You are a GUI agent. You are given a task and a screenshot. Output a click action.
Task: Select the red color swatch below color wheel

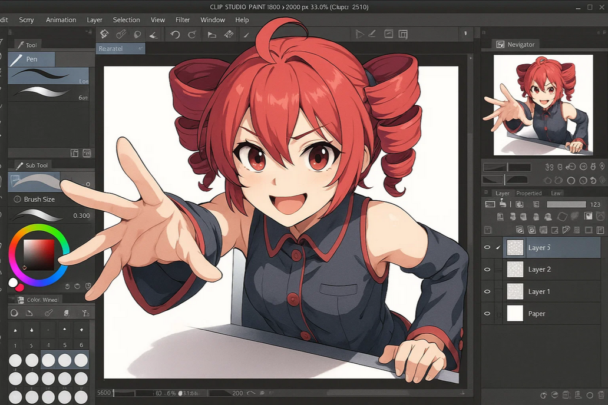coord(19,287)
